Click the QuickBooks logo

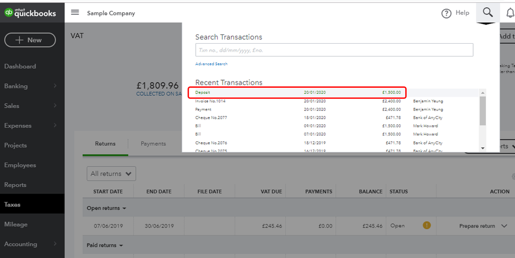(30, 13)
